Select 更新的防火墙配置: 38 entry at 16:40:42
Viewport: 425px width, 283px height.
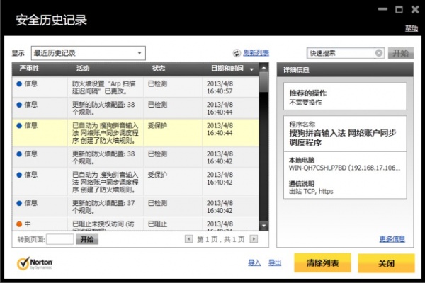[x=135, y=158]
